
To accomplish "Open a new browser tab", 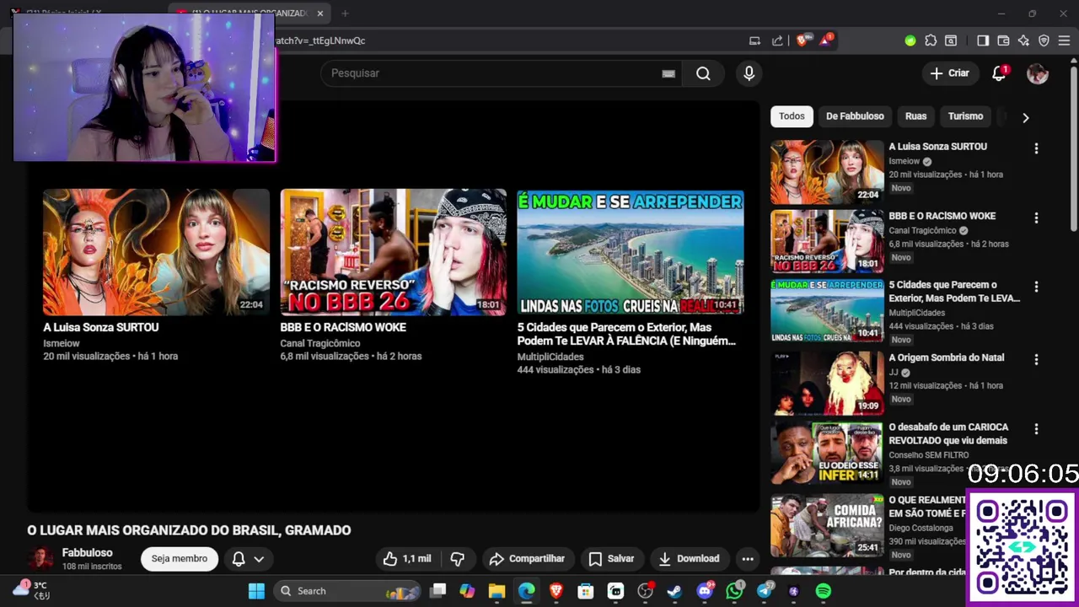I will point(345,13).
